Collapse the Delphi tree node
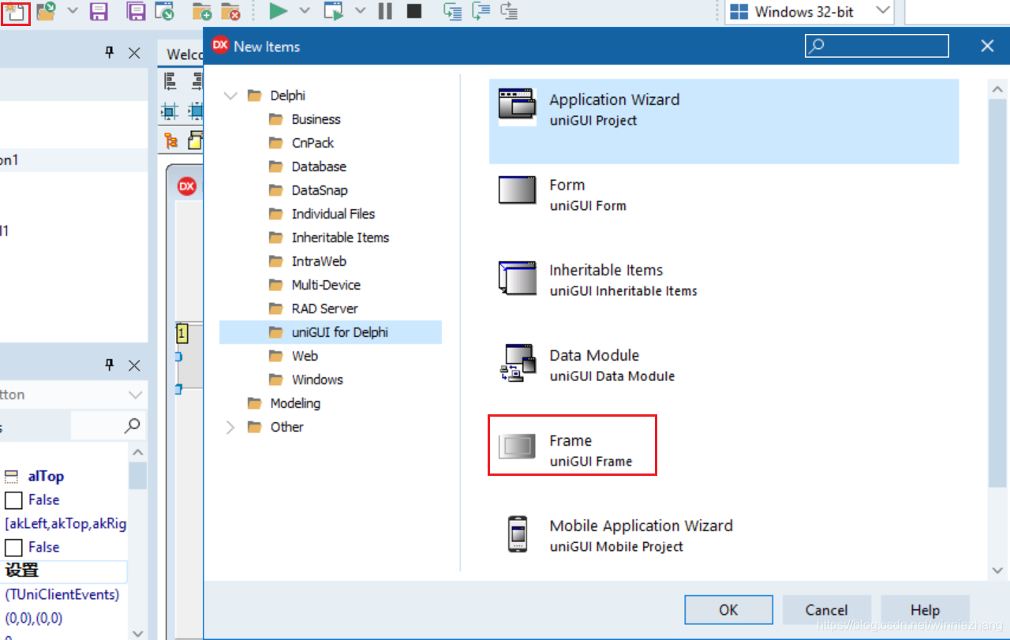Image resolution: width=1010 pixels, height=640 pixels. tap(230, 95)
